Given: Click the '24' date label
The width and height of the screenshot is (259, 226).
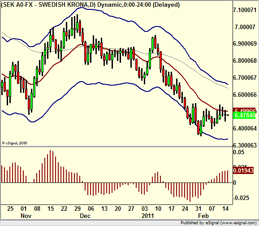Looking at the screenshot, I should [x=185, y=209].
